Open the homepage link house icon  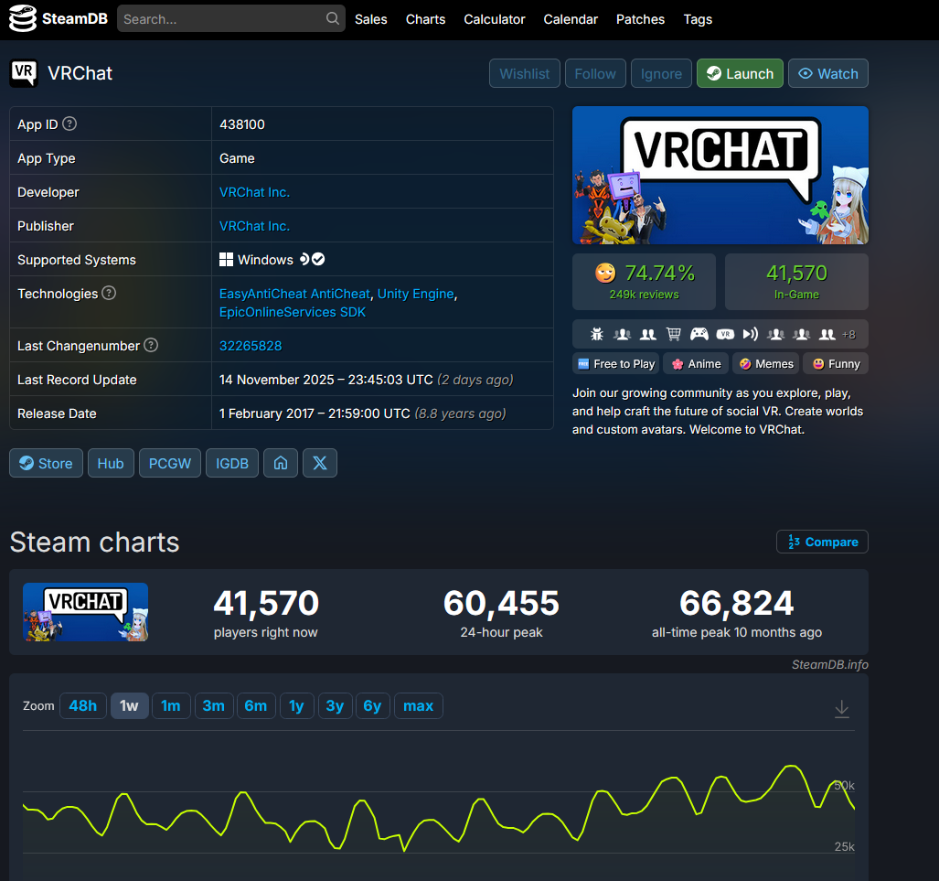281,464
